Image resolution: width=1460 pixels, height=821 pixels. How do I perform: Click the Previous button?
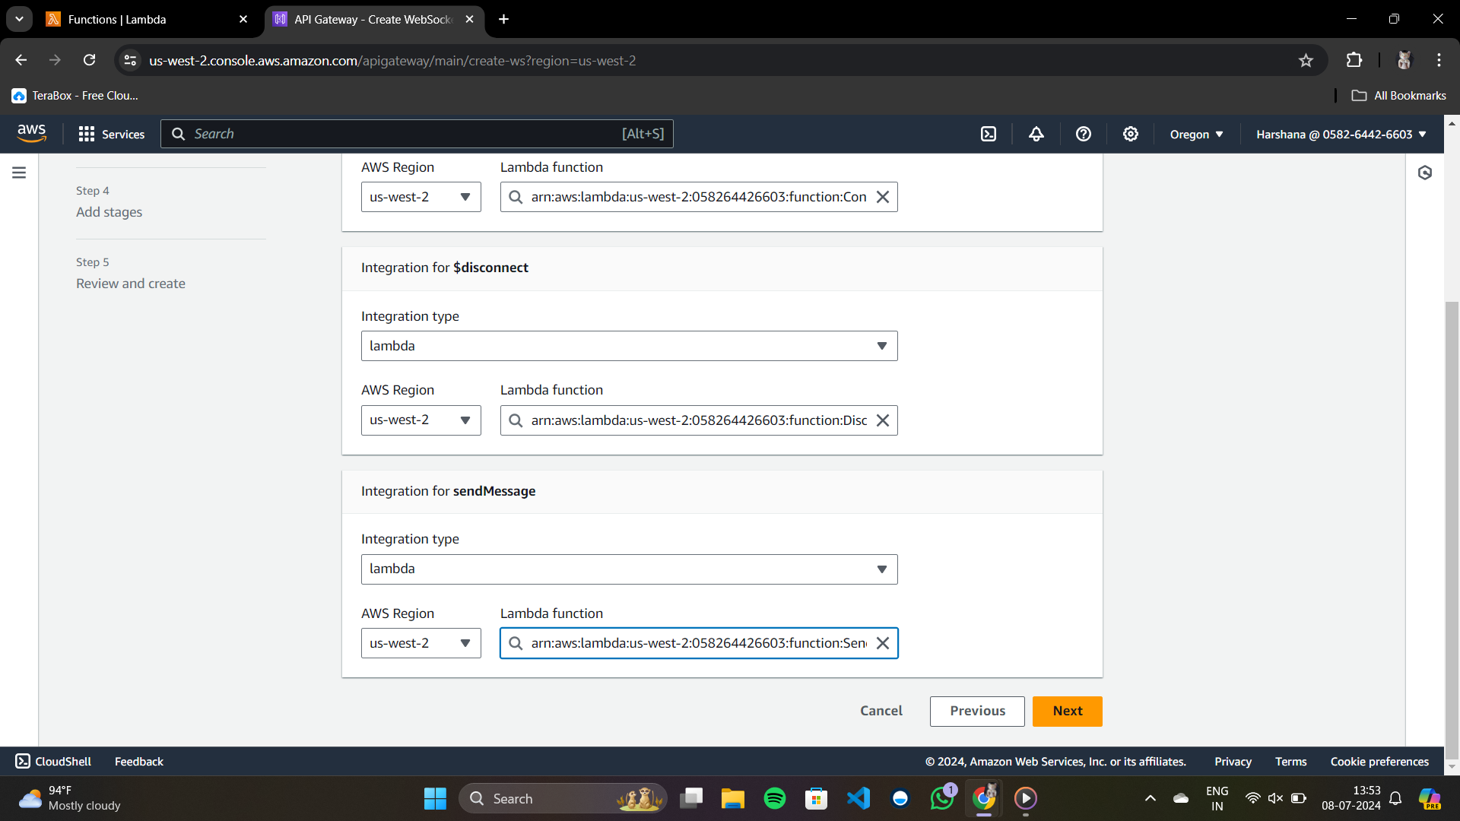[976, 711]
